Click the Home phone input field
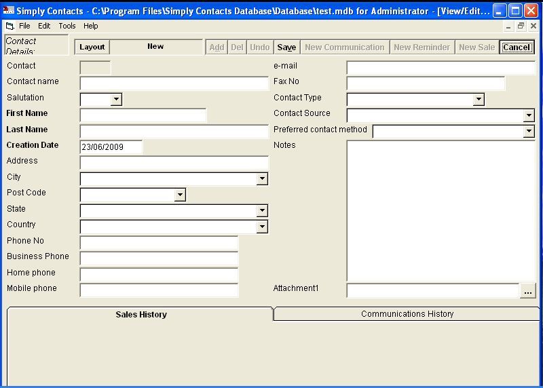Image resolution: width=543 pixels, height=388 pixels. tap(159, 275)
